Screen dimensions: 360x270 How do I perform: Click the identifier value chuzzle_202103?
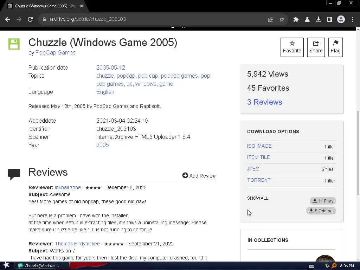click(116, 129)
